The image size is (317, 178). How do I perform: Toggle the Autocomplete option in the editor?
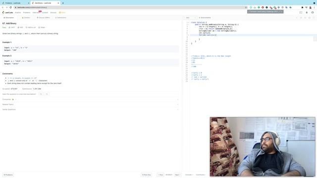pos(205,18)
